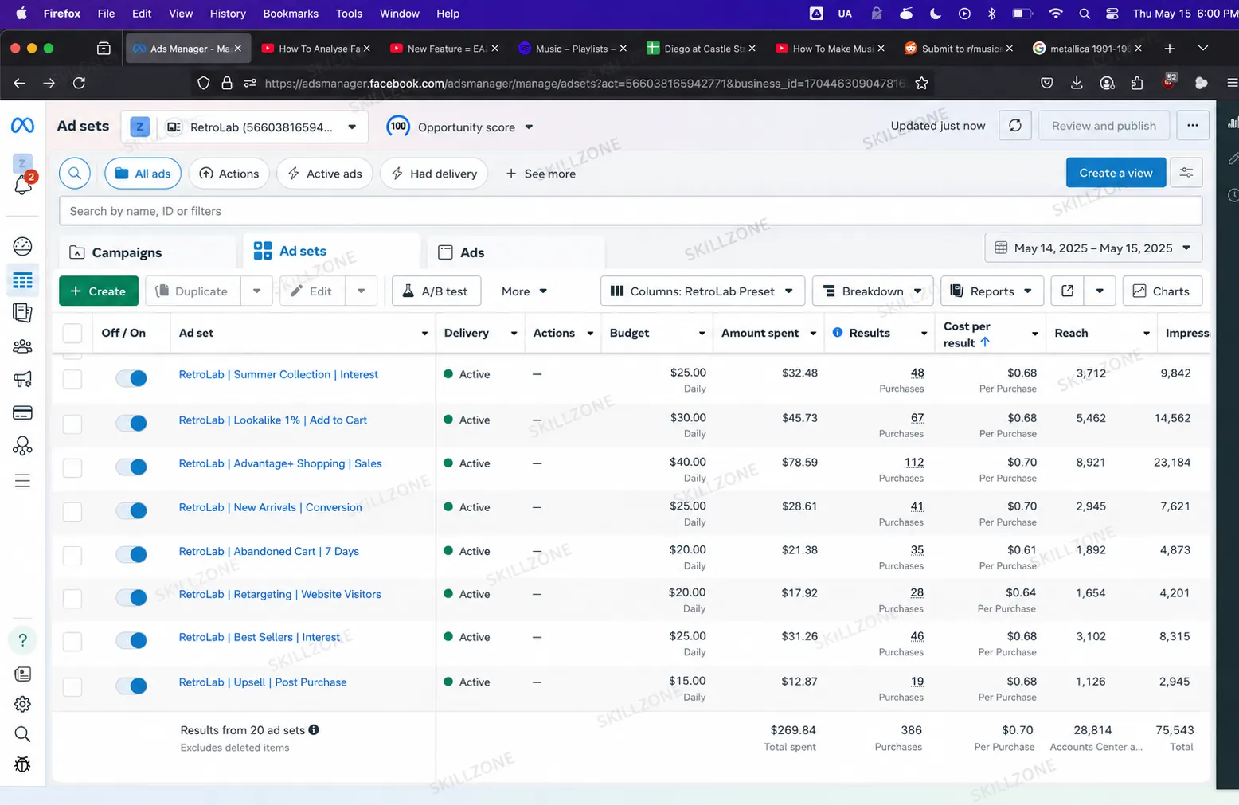Image resolution: width=1239 pixels, height=805 pixels.
Task: Toggle off the Upsell | Post Purchase ad set
Action: [x=131, y=686]
